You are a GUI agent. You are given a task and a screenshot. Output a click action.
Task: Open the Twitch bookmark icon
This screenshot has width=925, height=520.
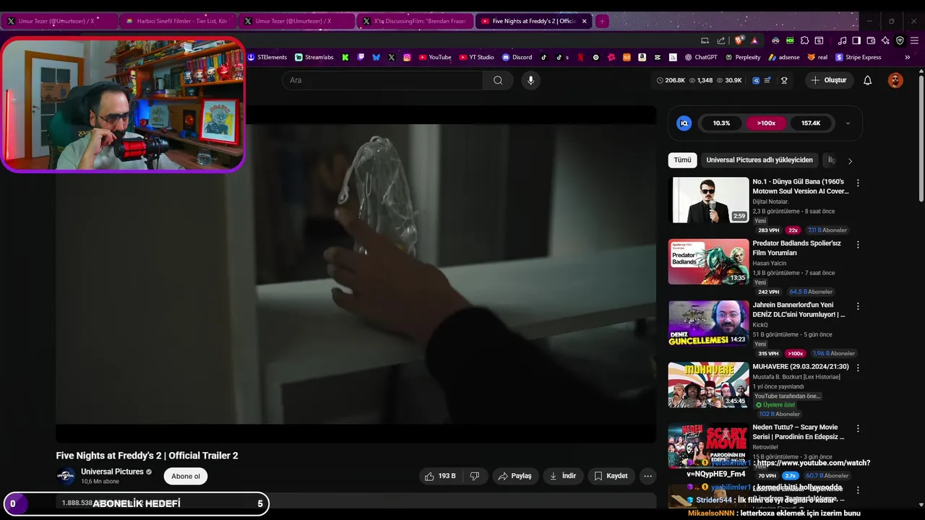point(361,57)
